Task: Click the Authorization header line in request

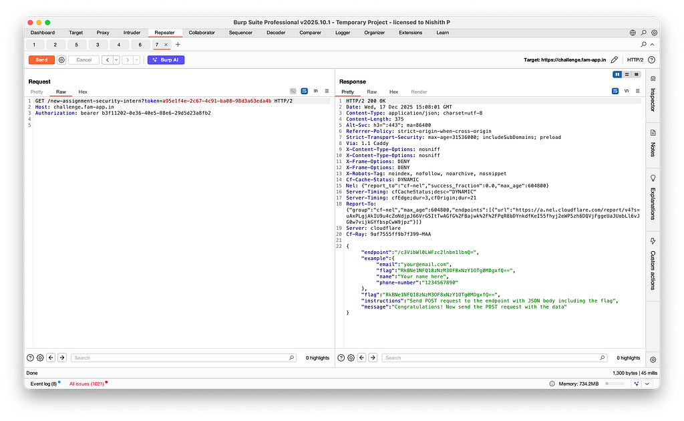Action: click(x=123, y=113)
